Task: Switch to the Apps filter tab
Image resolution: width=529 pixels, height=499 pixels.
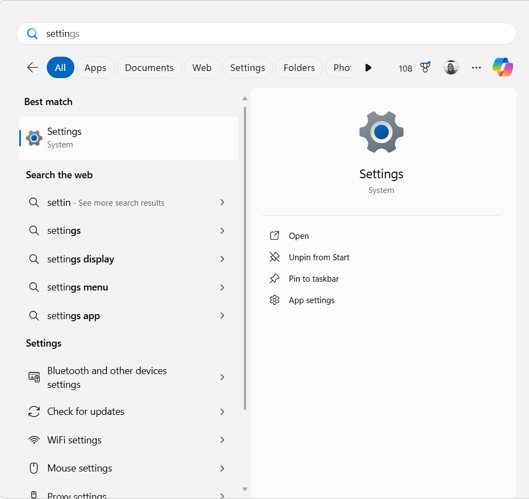Action: 95,67
